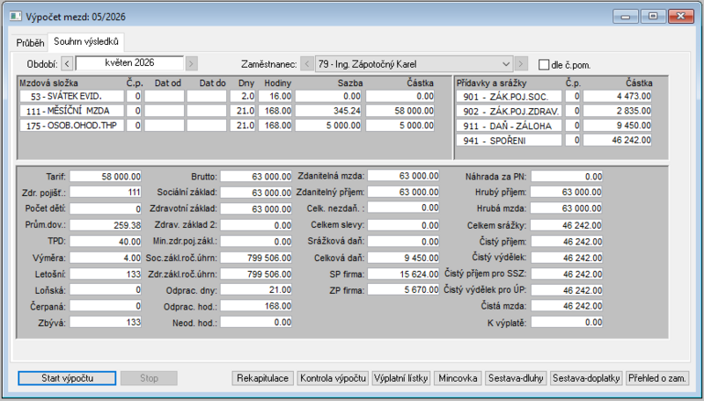This screenshot has width=704, height=401.
Task: Click the 'Mzdová složka' column header
Action: pos(48,83)
